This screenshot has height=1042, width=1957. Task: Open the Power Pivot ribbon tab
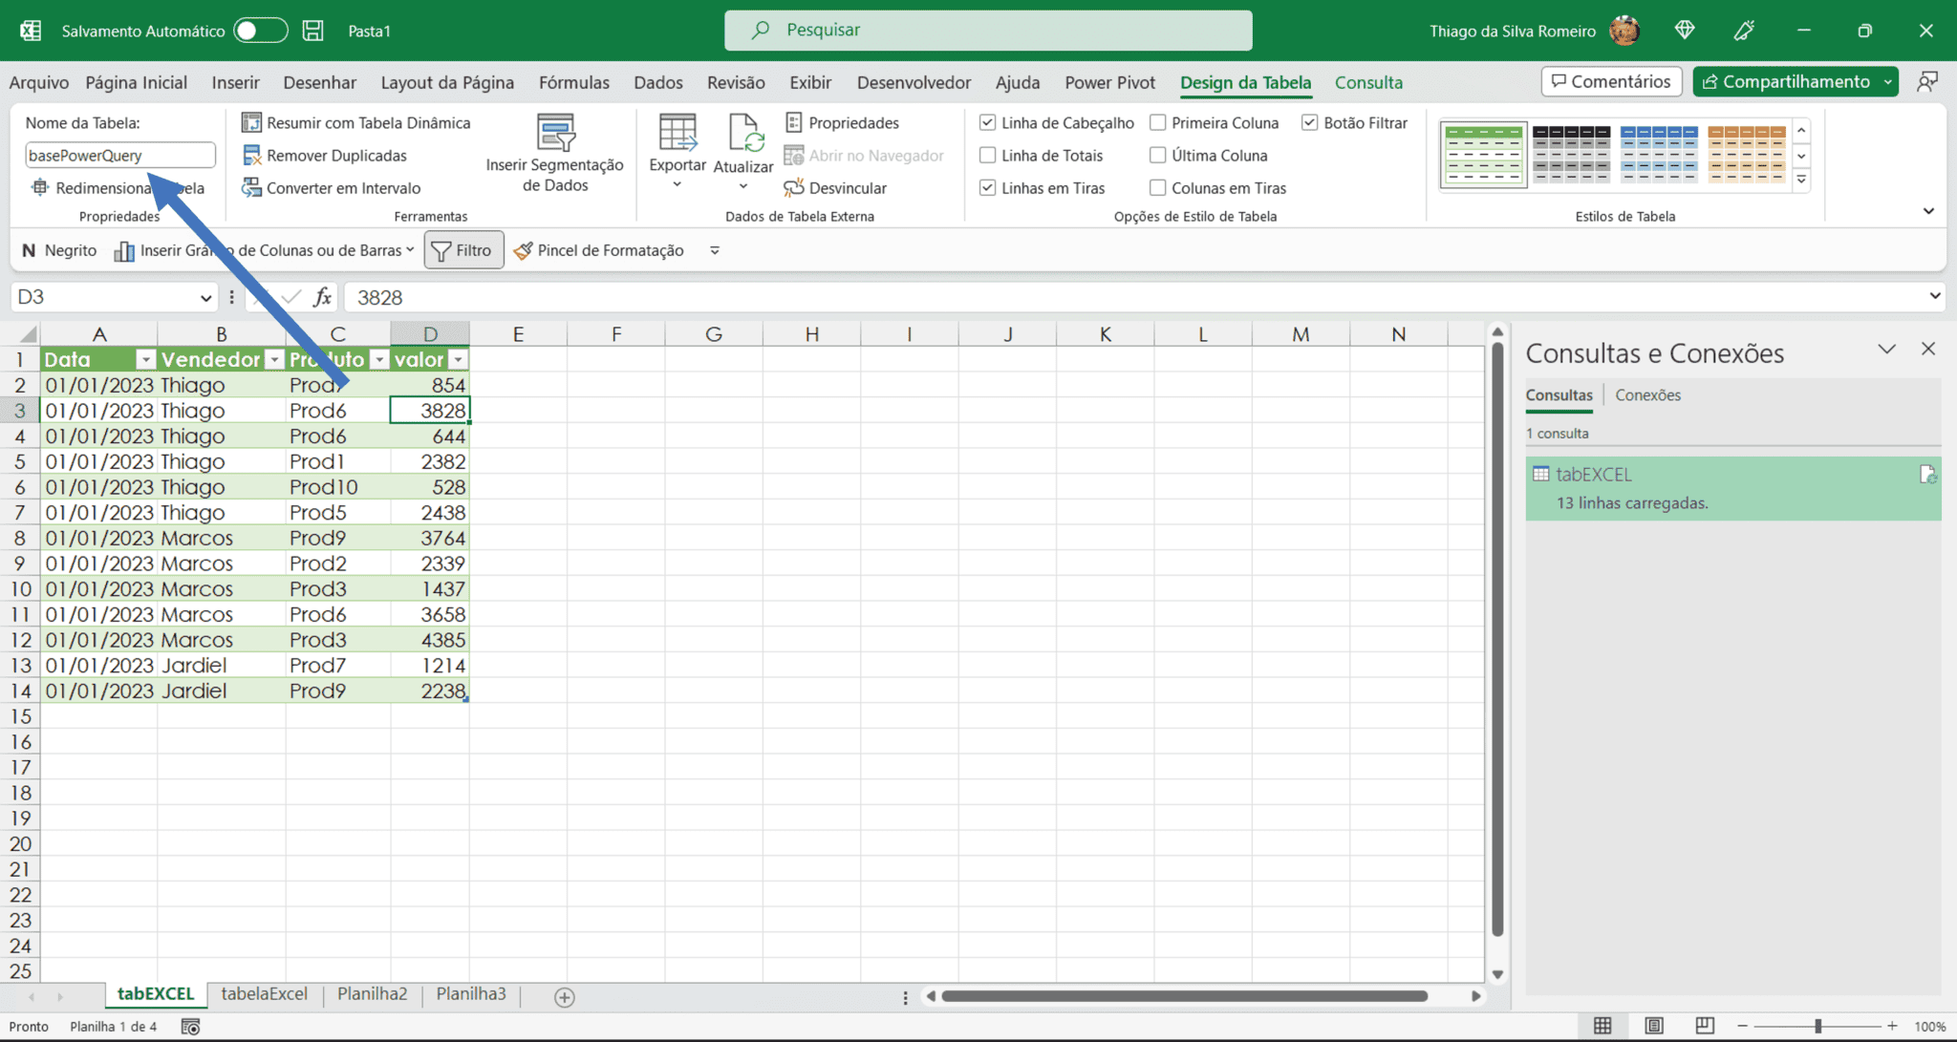(x=1109, y=82)
